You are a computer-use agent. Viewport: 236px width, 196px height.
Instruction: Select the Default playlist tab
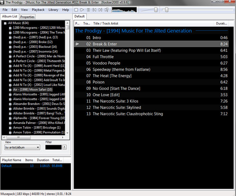(80, 16)
